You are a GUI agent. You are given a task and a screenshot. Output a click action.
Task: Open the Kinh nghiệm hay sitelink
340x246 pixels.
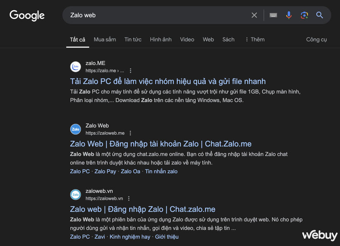(130, 237)
